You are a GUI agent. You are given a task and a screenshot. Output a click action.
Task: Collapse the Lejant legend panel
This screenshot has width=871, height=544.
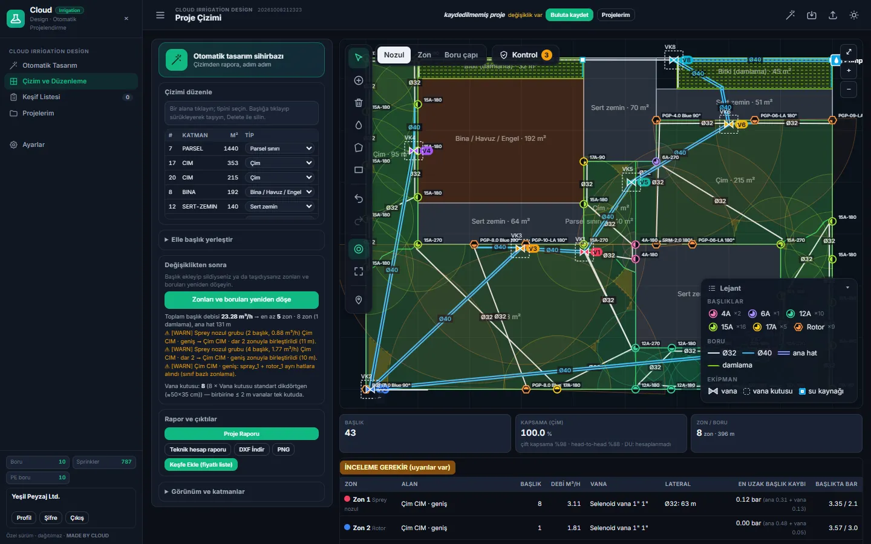click(x=847, y=288)
